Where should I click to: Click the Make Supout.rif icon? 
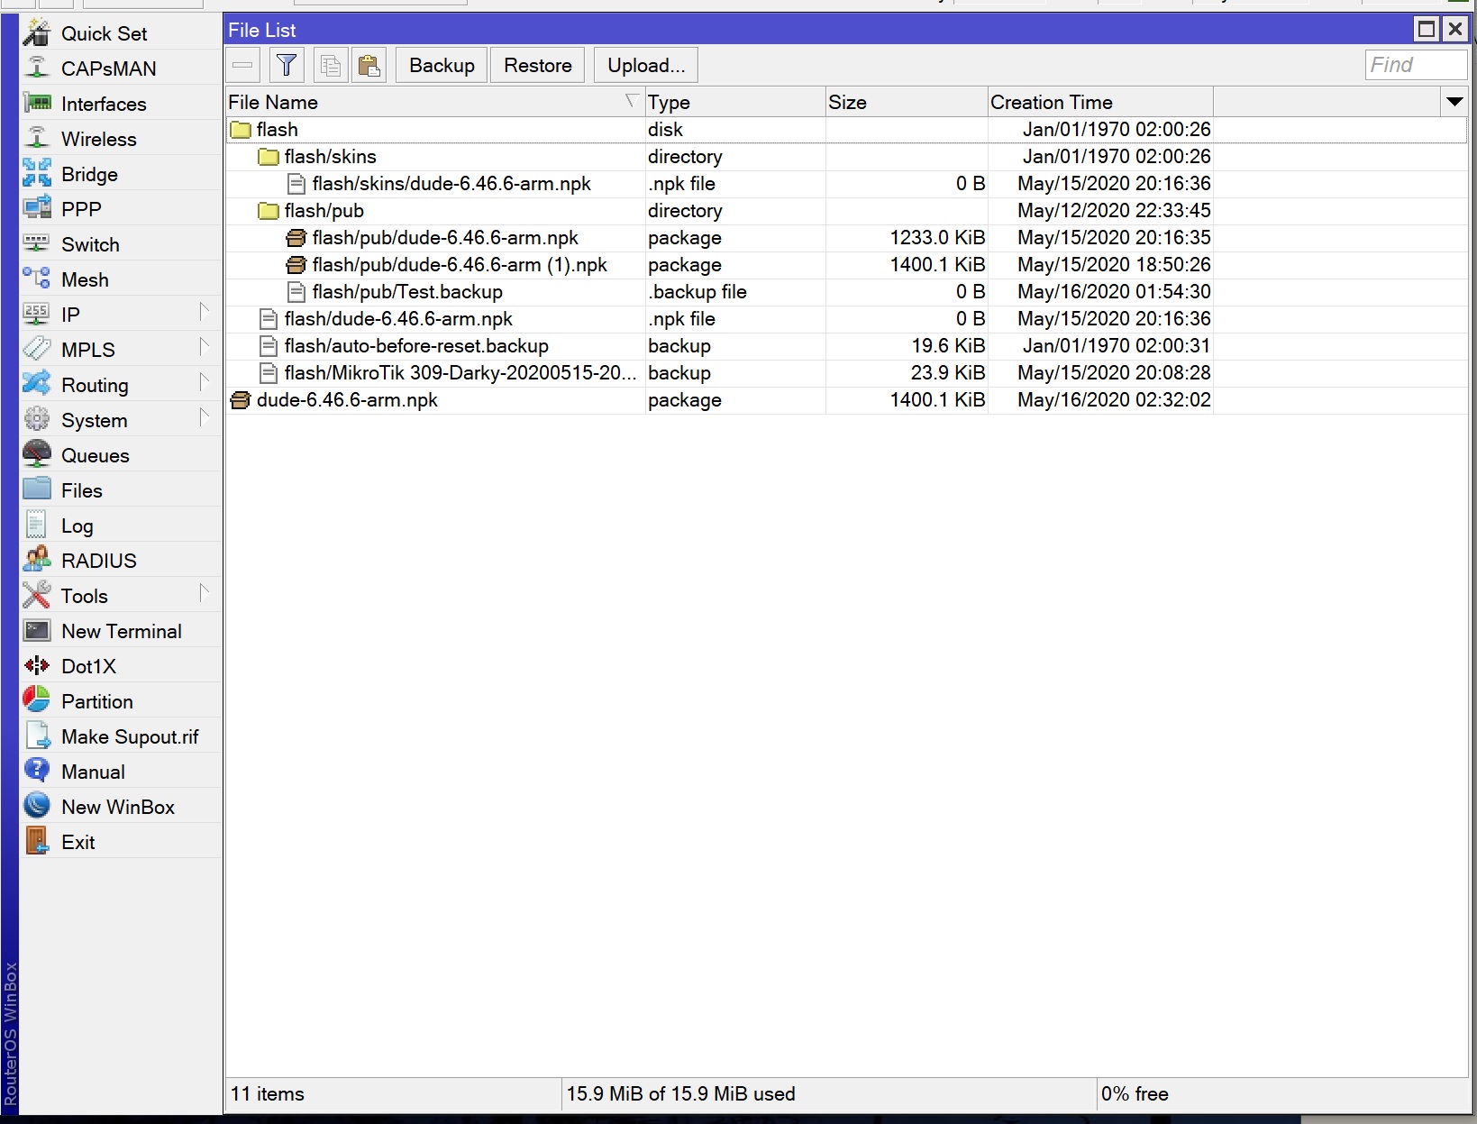(x=37, y=736)
